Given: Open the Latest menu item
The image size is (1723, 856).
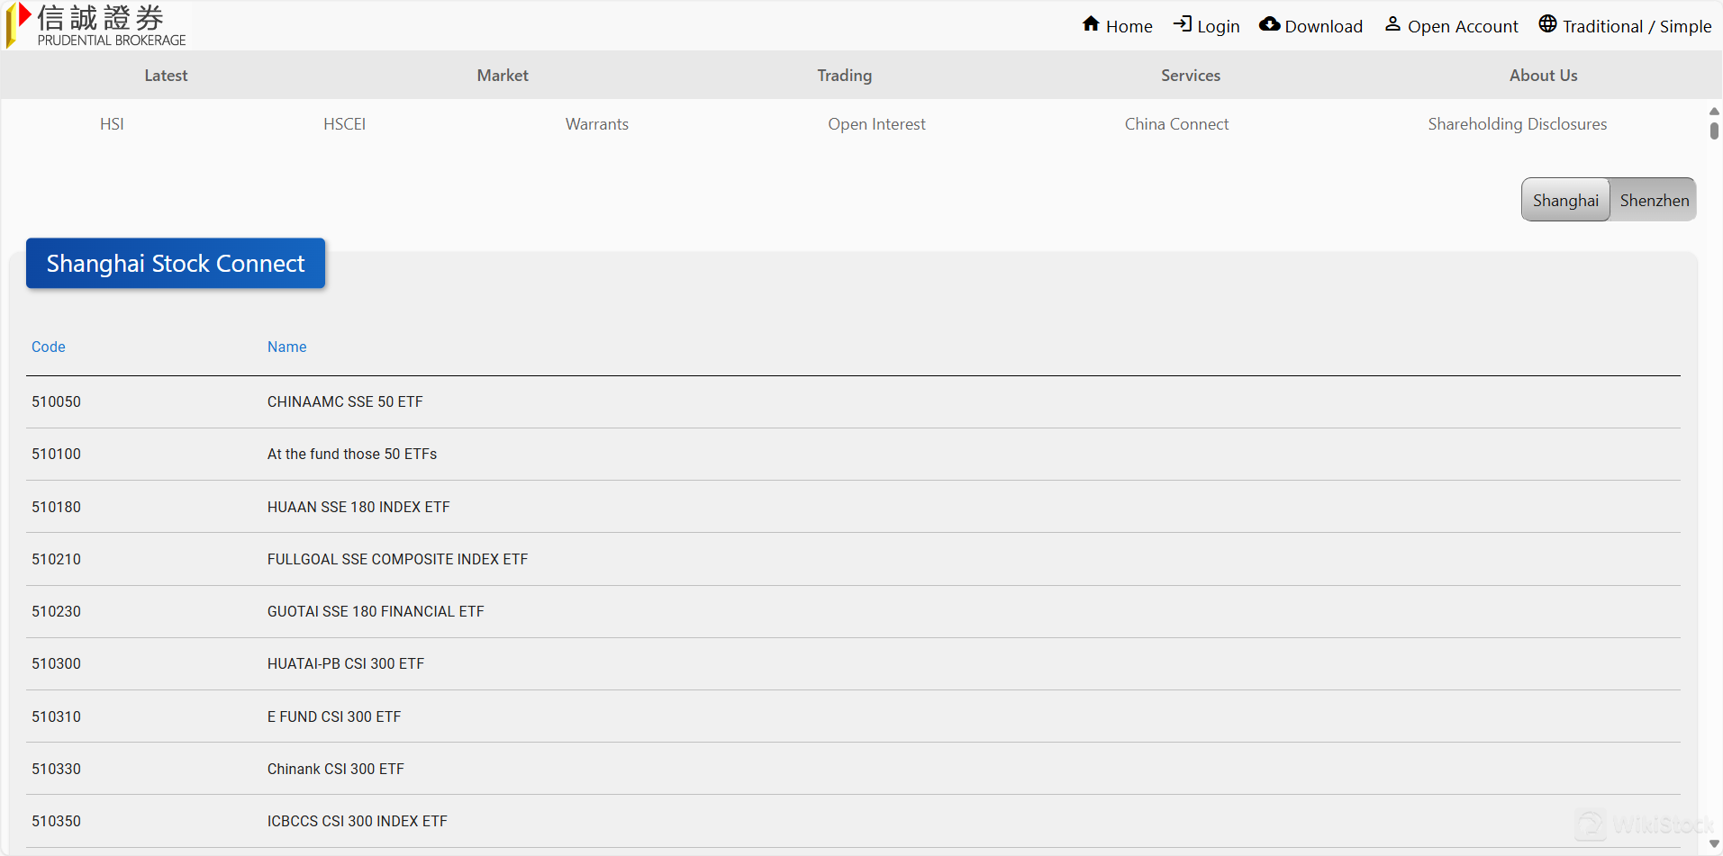Looking at the screenshot, I should click(x=166, y=76).
